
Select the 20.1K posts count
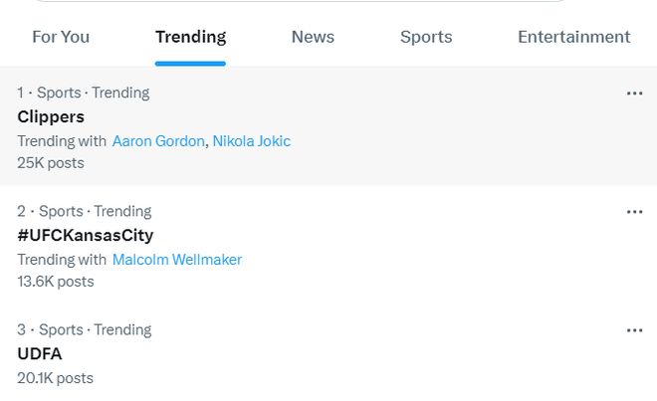56,378
